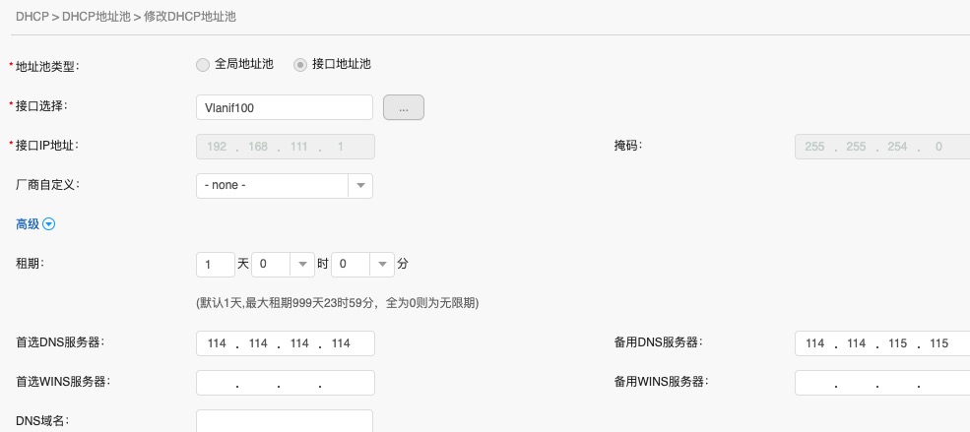The width and height of the screenshot is (970, 432).
Task: Collapse the 高级 section arrow icon
Action: tap(49, 224)
